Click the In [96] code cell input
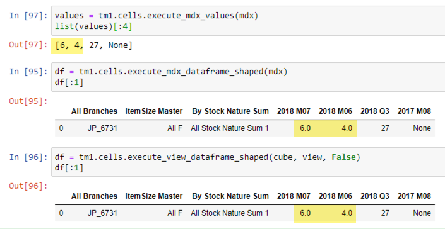This screenshot has height=229, width=445. pyautogui.click(x=248, y=162)
